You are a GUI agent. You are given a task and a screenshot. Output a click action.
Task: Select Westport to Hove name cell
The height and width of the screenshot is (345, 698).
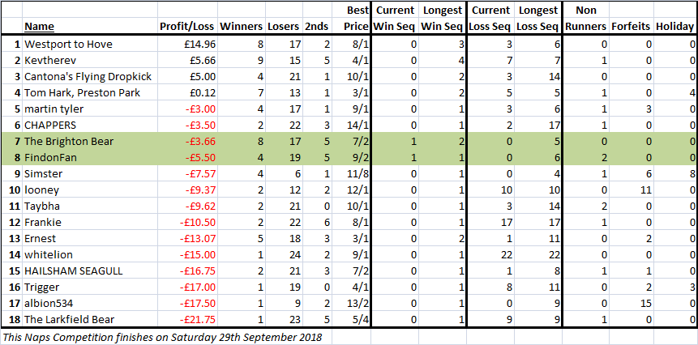coord(90,44)
